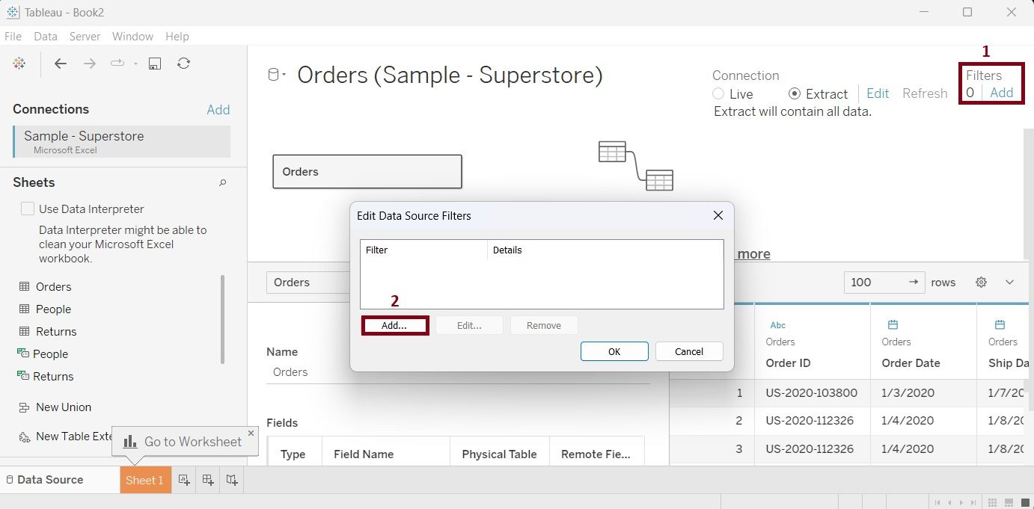Click the back arrow in toolbar
The image size is (1034, 509).
61,64
